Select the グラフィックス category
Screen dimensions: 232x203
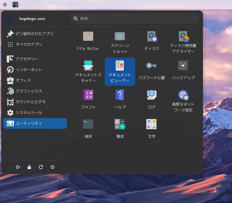[x=35, y=91]
